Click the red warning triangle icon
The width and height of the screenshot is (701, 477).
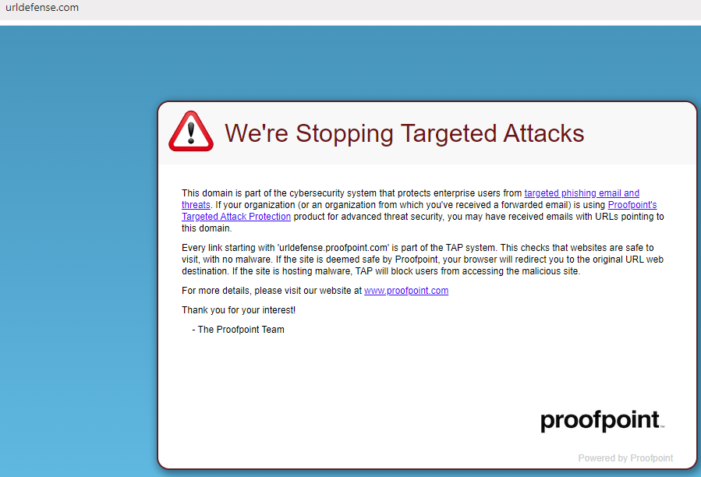[191, 132]
